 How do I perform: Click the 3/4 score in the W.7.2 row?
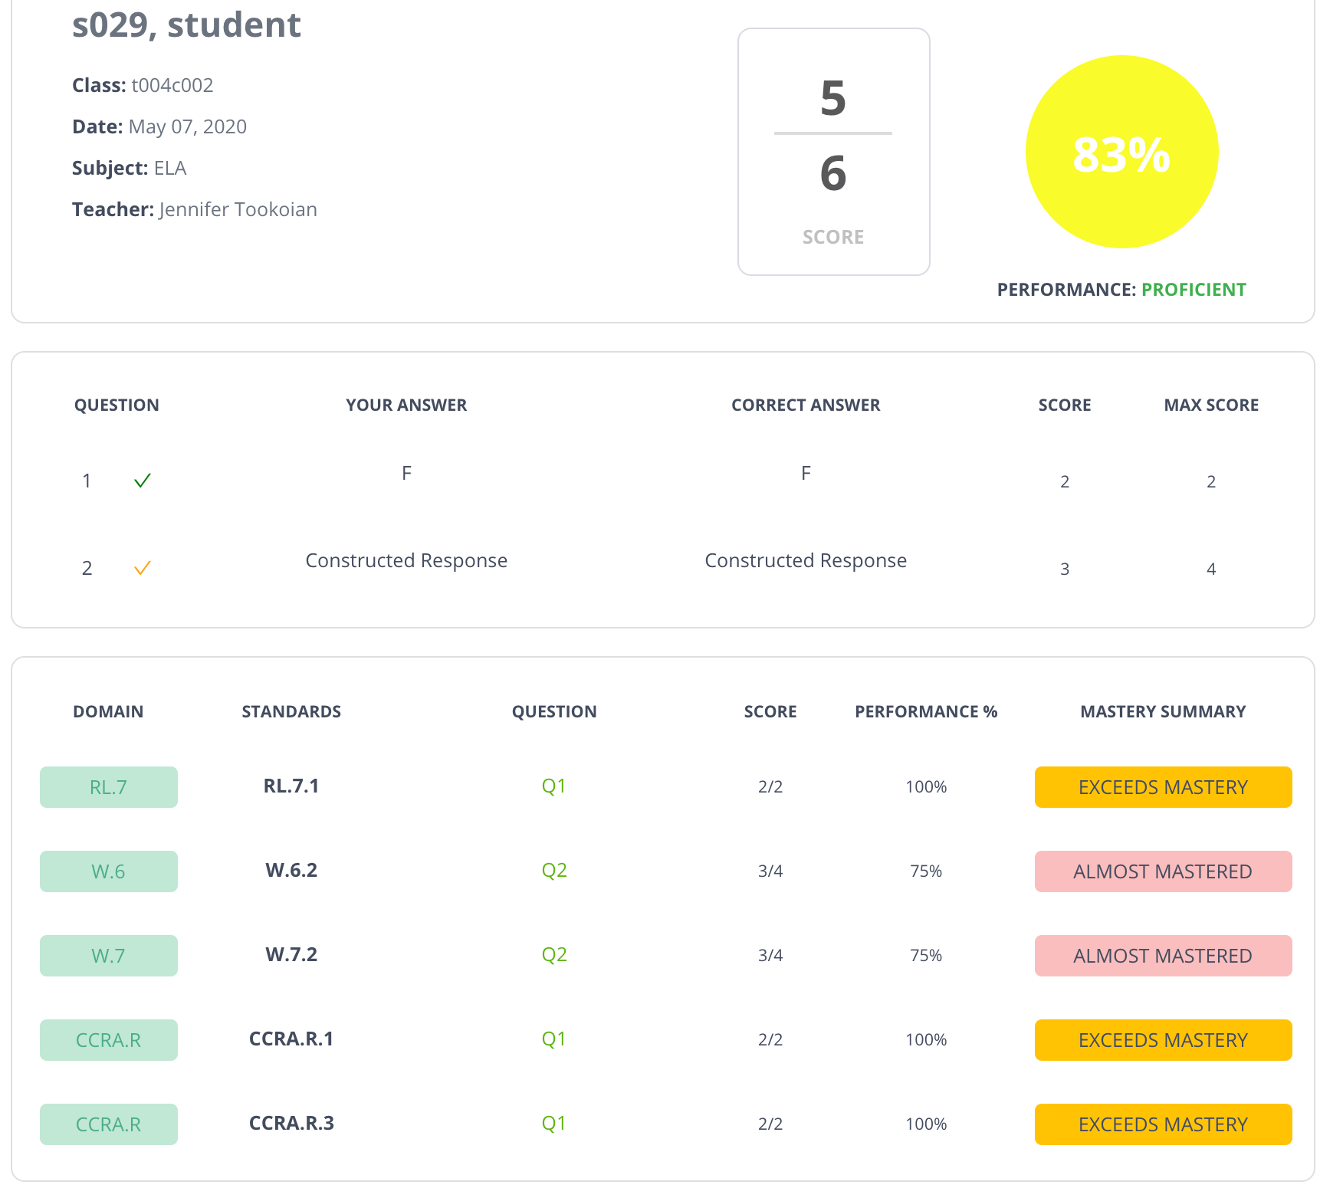pos(770,956)
